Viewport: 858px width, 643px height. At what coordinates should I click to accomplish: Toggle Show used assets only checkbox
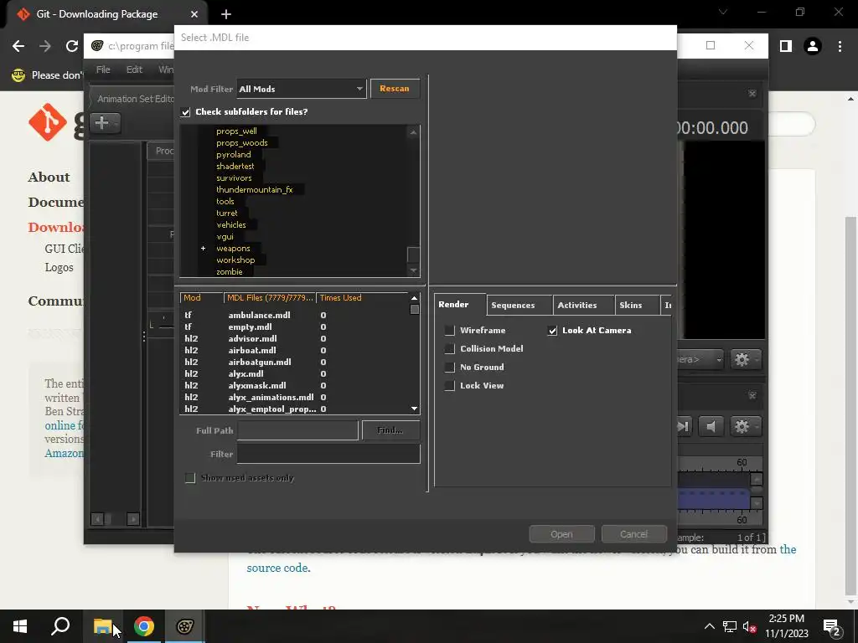pos(190,478)
